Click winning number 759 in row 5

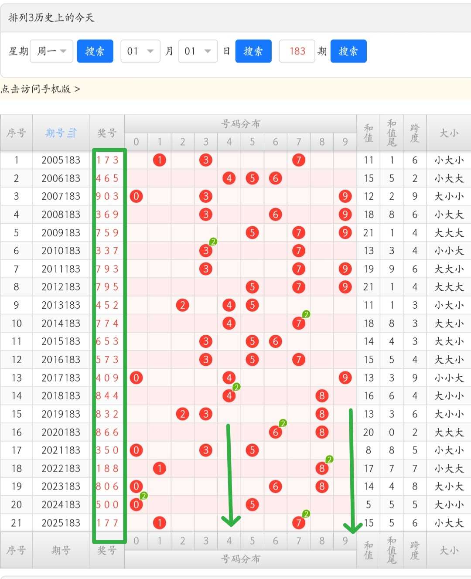coord(107,233)
